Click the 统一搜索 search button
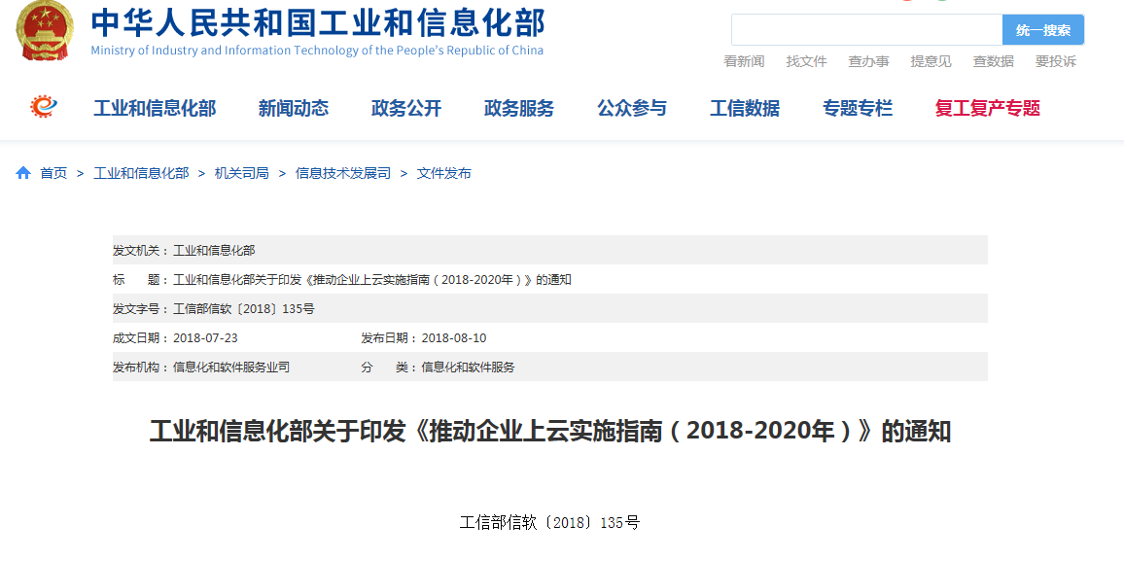 (1043, 30)
